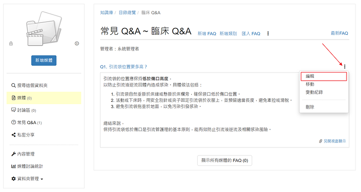Screen dimensions: 361x192
Task: Click the lock icon under the folder thumbnail
Action: pyautogui.click(x=11, y=44)
